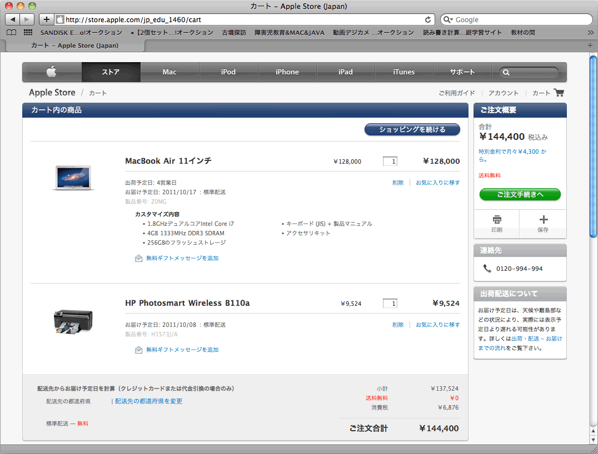Screen dimensions: 598x454
Task: Click the HP Photosmart quantity field
Action: (x=390, y=303)
